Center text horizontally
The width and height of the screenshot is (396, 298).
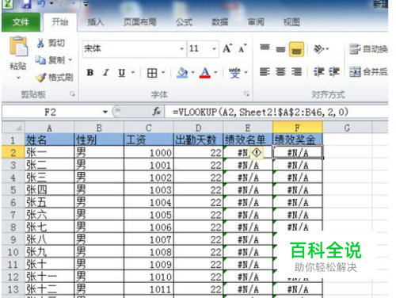[x=280, y=72]
